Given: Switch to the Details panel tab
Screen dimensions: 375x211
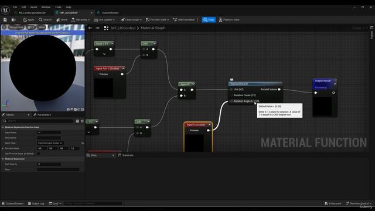Looking at the screenshot, I should (10, 115).
